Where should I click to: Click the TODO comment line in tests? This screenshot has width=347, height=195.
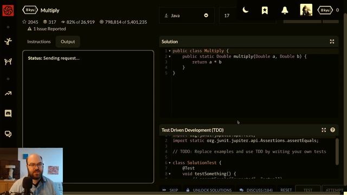(249, 152)
